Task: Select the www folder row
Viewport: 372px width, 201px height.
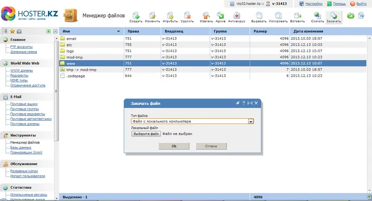Action: pyautogui.click(x=213, y=63)
